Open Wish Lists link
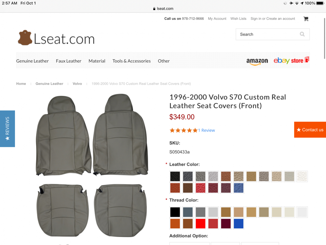This screenshot has width=326, height=245. (238, 19)
